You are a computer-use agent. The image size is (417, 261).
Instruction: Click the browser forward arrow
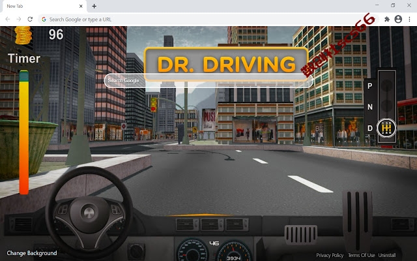pos(19,19)
